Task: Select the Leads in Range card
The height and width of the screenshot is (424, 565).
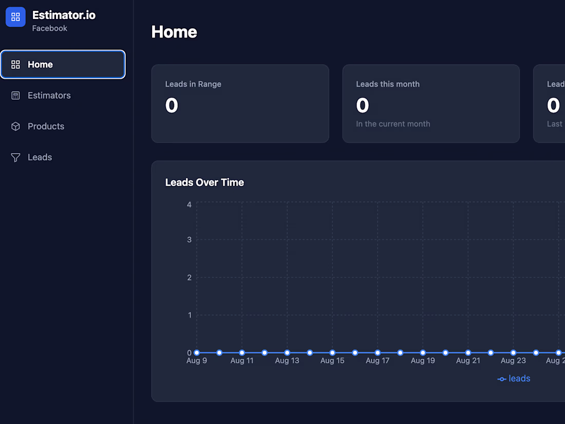Action: 240,103
